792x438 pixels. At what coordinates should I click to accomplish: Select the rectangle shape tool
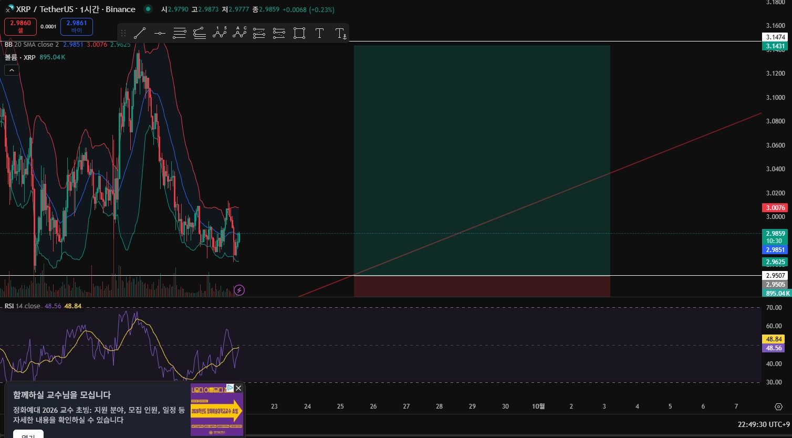pyautogui.click(x=299, y=34)
